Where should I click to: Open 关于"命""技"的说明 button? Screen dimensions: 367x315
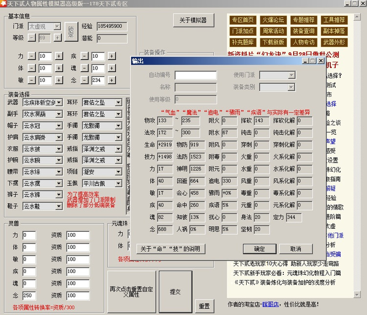point(171,249)
